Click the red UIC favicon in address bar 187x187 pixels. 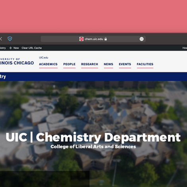point(81,39)
